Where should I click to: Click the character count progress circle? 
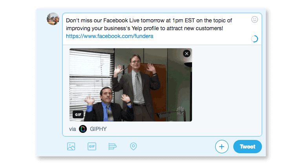click(x=254, y=39)
